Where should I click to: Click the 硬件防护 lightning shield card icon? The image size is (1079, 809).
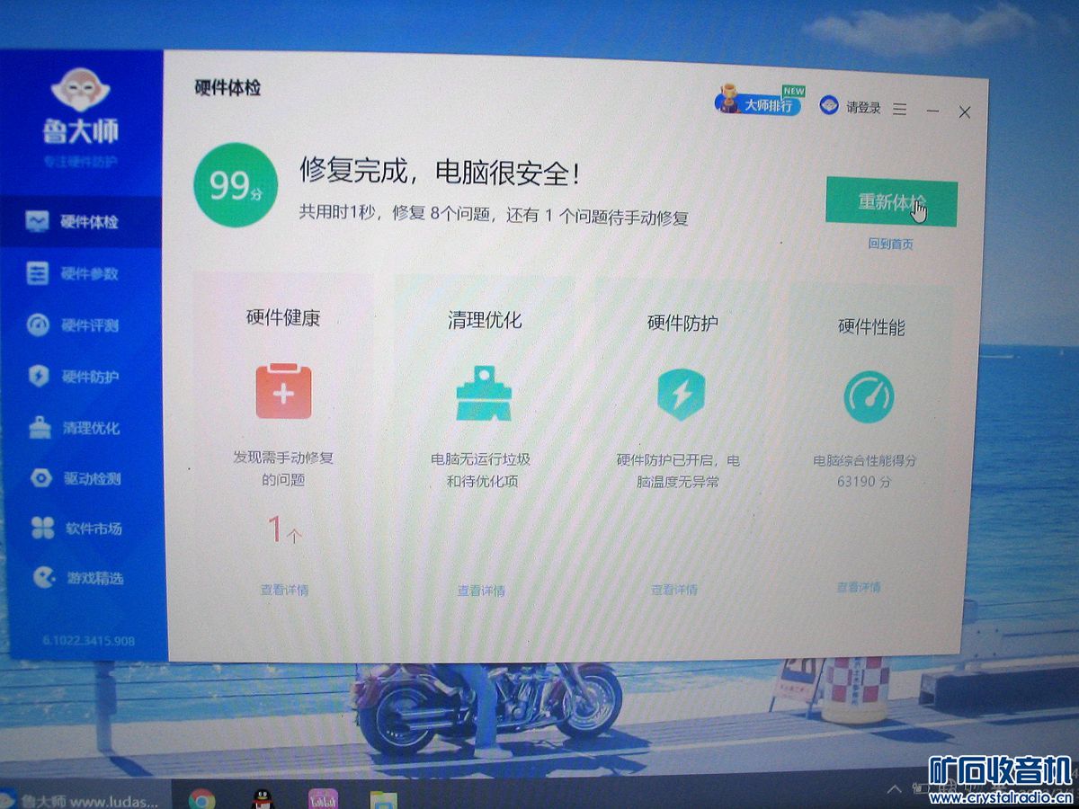pyautogui.click(x=681, y=394)
